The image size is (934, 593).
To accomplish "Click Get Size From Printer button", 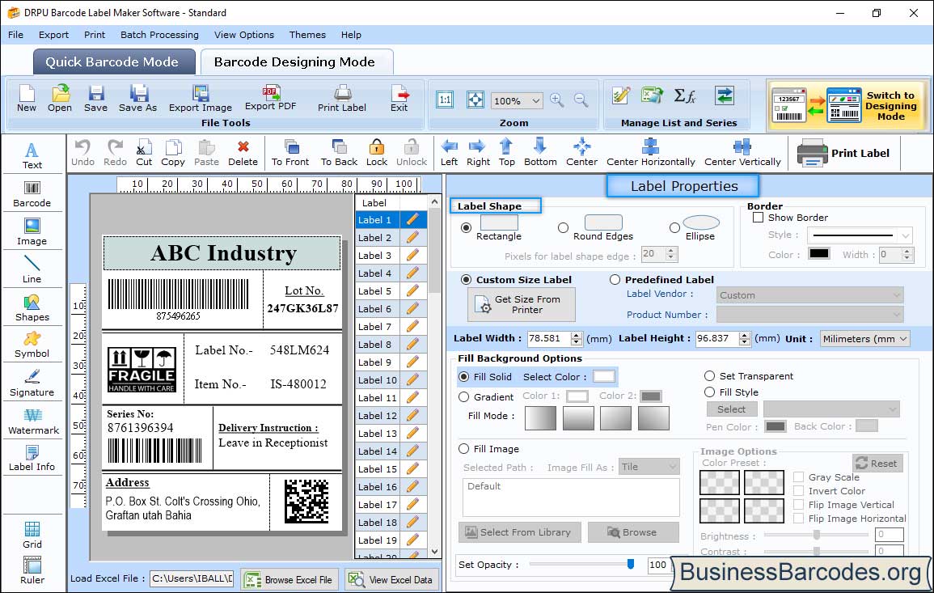I will pos(522,304).
